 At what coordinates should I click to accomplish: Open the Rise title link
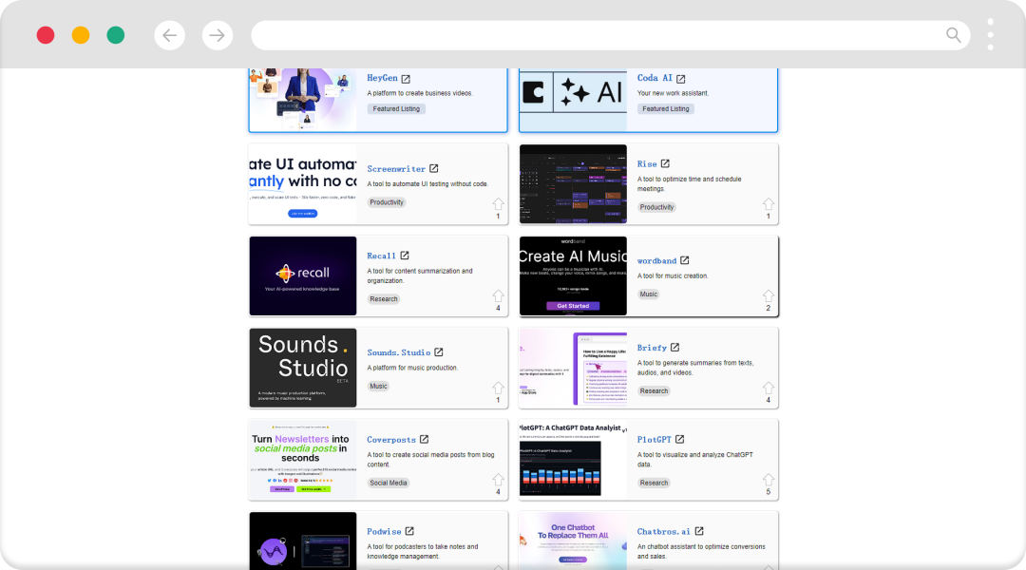[647, 164]
